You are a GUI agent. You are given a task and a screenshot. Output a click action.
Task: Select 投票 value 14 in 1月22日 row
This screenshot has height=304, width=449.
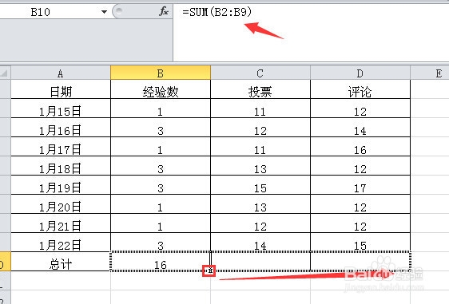coord(260,243)
